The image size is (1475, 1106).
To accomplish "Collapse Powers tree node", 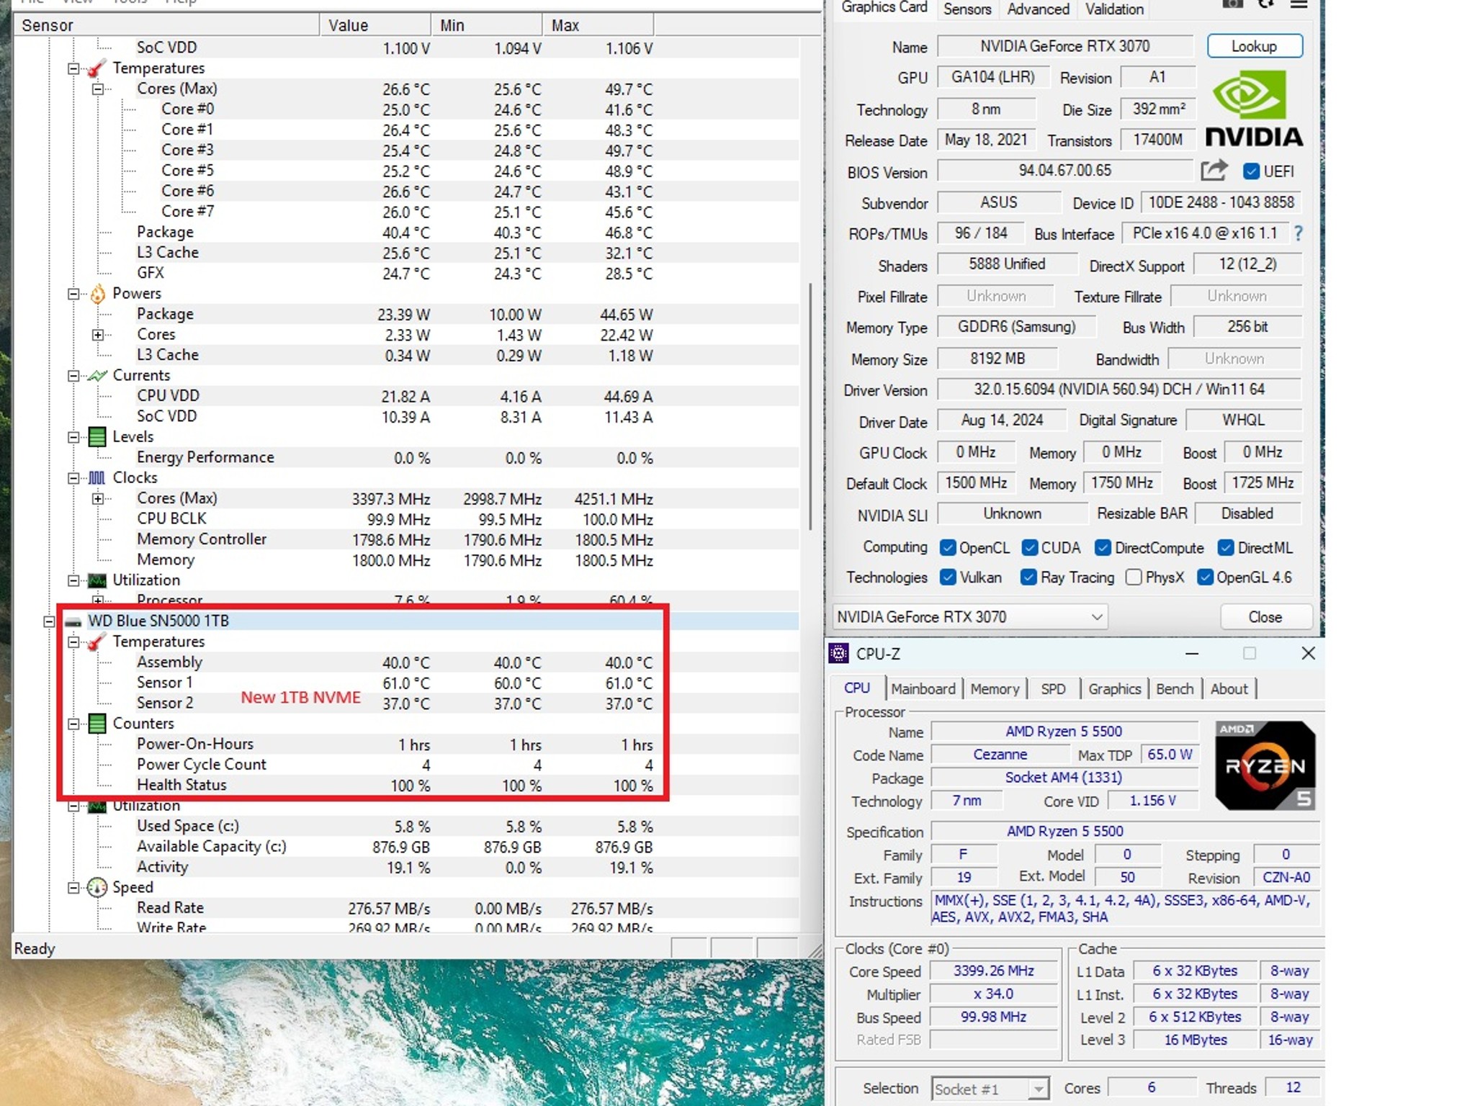I will pyautogui.click(x=73, y=294).
